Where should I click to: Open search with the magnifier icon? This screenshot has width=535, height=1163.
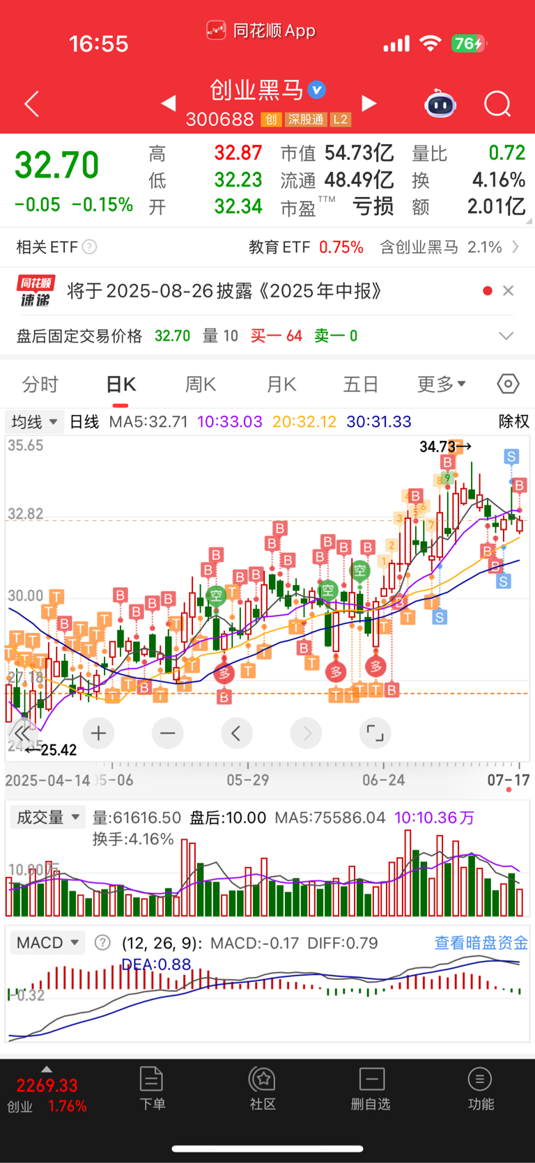[497, 104]
